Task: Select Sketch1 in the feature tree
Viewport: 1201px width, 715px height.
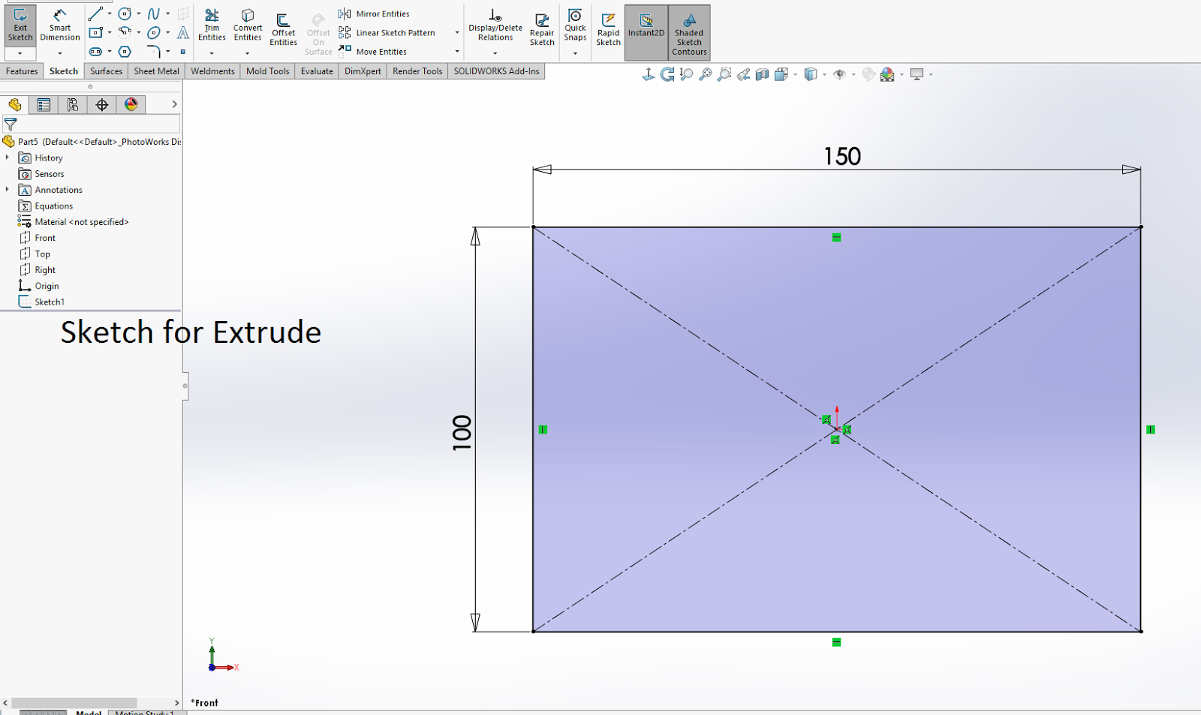Action: [x=50, y=301]
